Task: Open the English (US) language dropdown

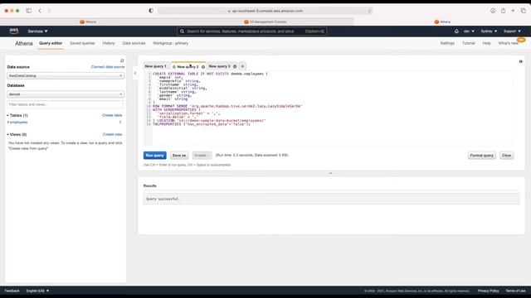Action: click(x=37, y=291)
